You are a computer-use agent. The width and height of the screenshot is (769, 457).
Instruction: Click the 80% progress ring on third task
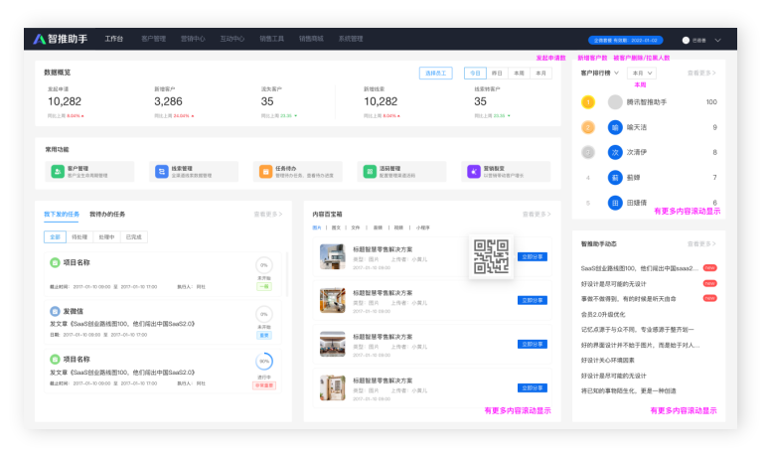tap(263, 363)
